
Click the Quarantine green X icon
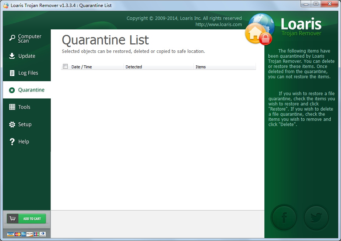[x=12, y=90]
